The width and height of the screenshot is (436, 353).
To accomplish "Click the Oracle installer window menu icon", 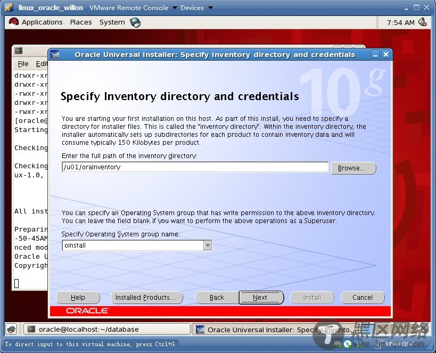I will 55,54.
